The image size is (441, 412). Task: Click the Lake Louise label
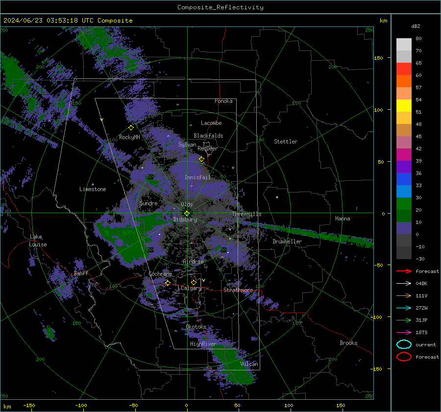point(38,241)
